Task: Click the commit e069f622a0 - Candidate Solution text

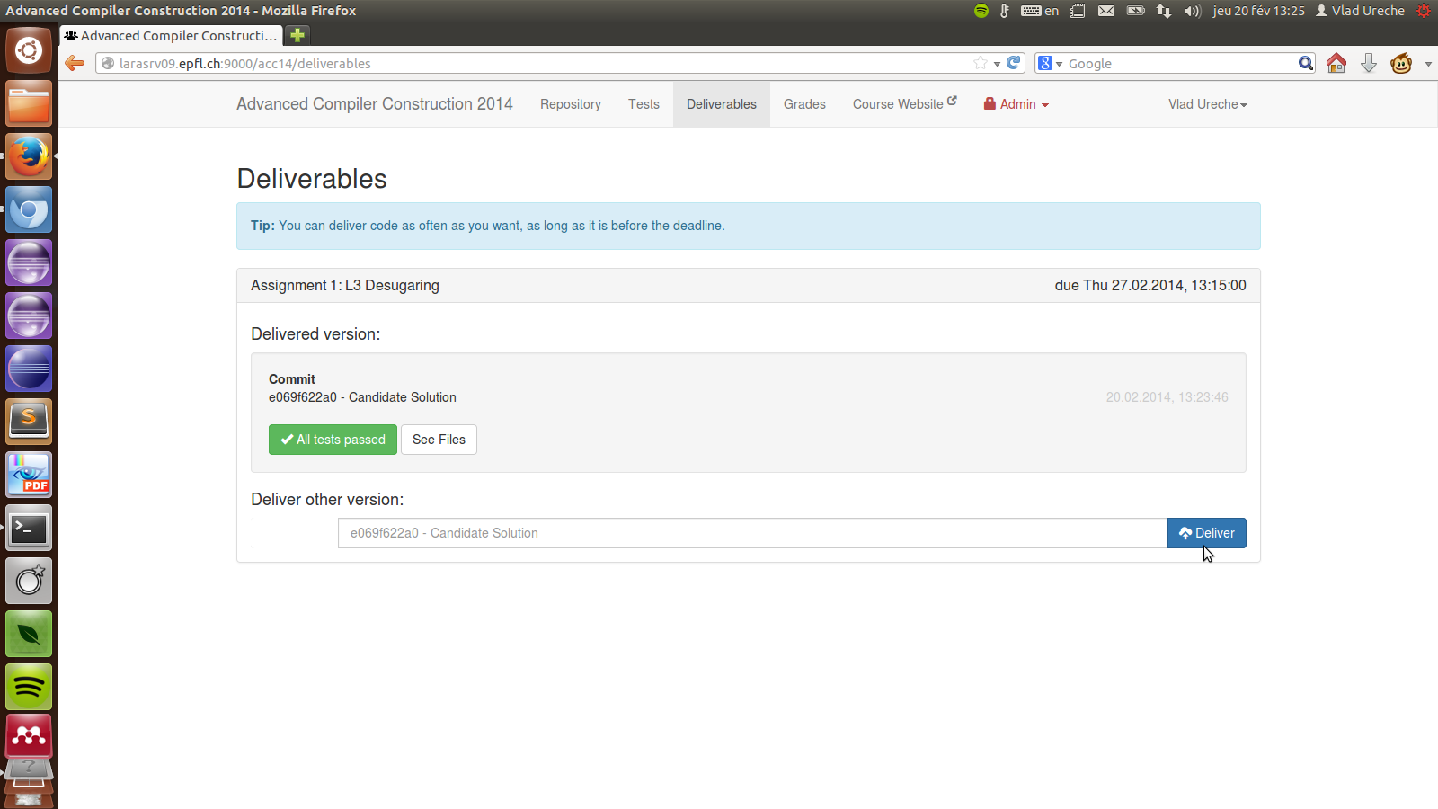Action: (x=362, y=397)
